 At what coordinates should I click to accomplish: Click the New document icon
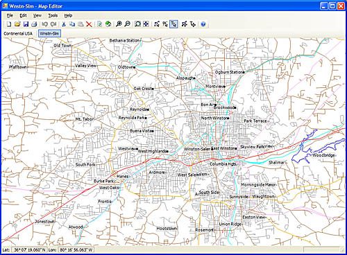[9, 24]
